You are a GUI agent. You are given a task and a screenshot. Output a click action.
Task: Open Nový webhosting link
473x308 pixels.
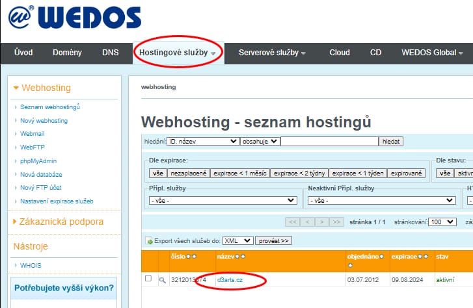(x=44, y=121)
